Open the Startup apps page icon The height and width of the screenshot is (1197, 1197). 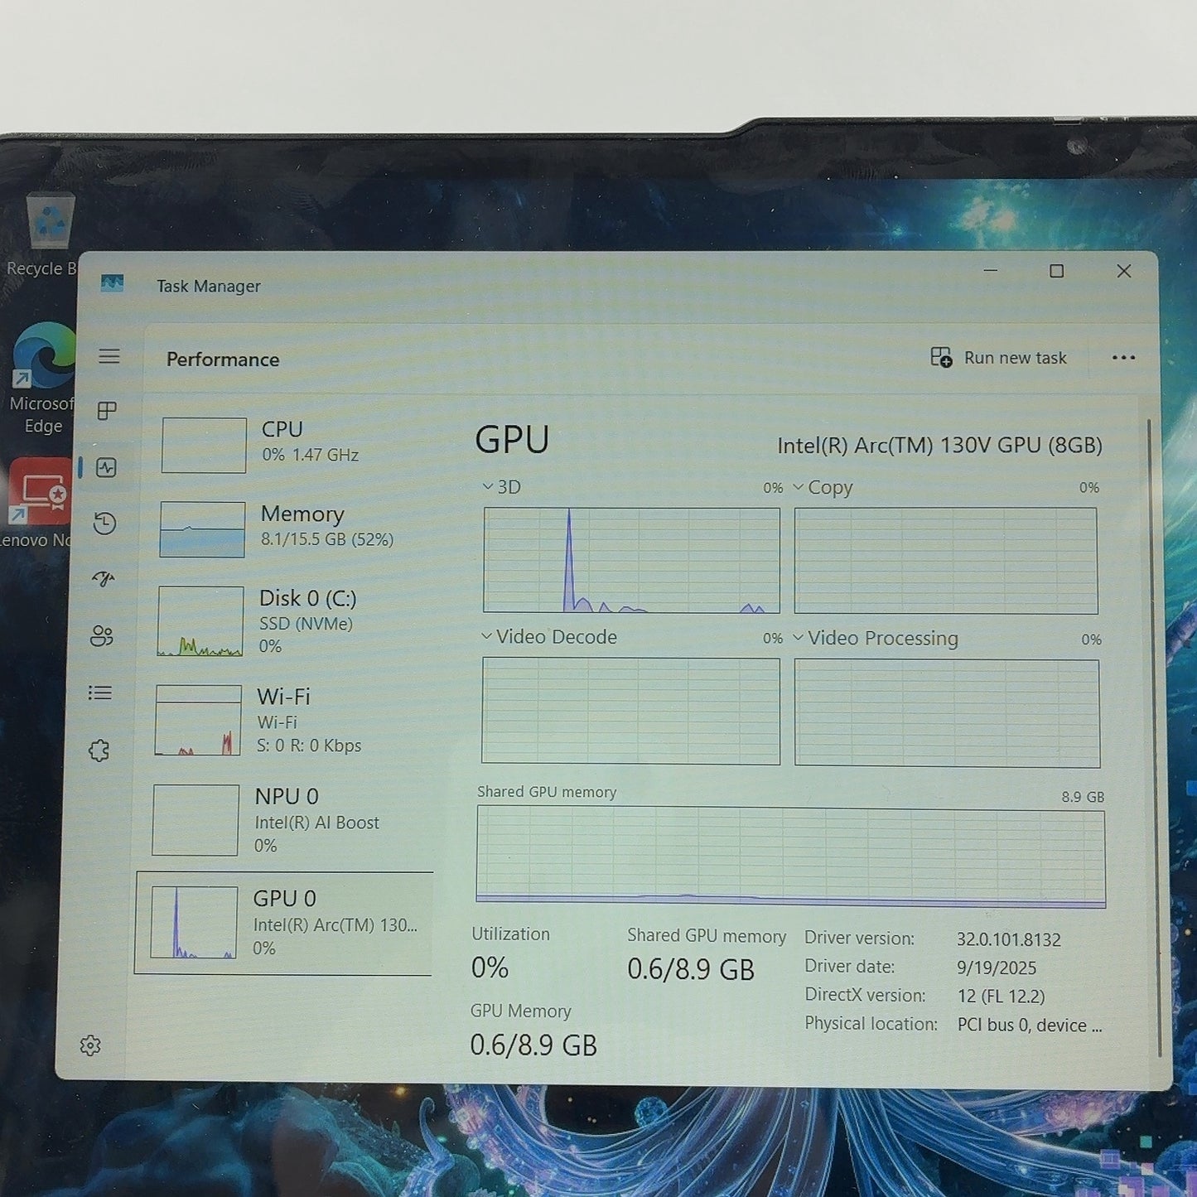pos(103,579)
